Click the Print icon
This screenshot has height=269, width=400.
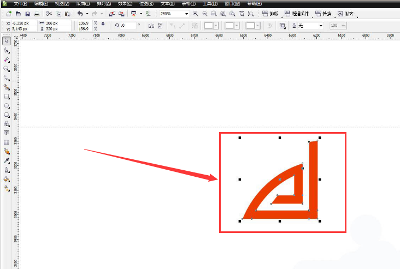(x=37, y=14)
